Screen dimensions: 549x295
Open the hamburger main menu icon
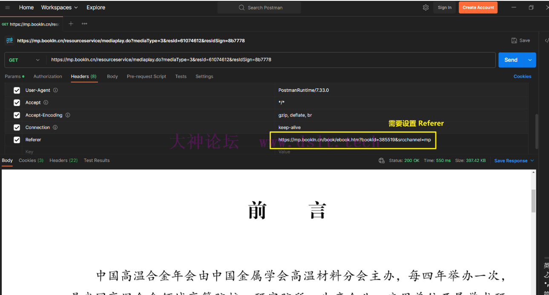click(8, 7)
